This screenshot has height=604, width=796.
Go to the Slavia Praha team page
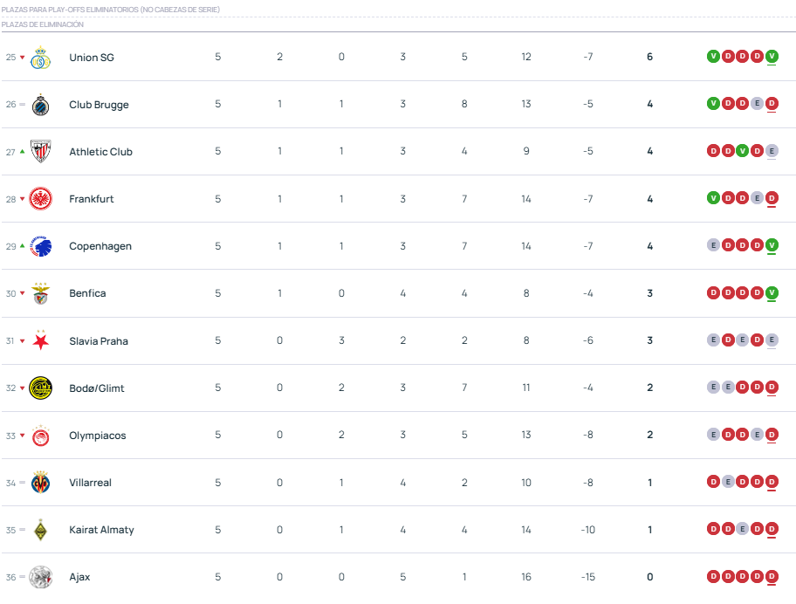pos(99,341)
